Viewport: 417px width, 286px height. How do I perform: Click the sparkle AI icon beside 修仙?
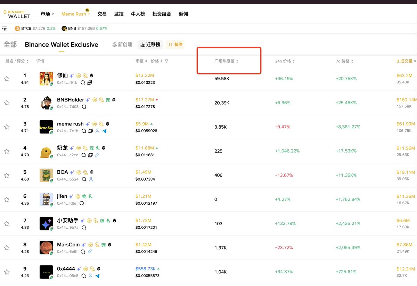click(x=72, y=75)
